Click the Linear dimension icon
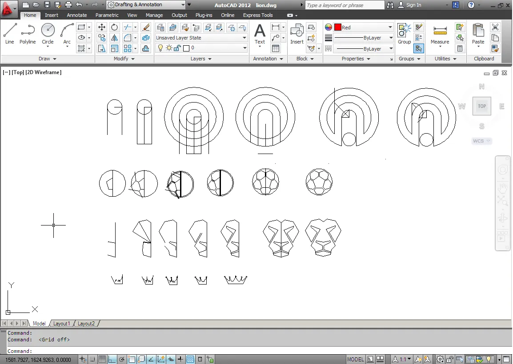Screen dimensions: 513x364 click(x=276, y=27)
